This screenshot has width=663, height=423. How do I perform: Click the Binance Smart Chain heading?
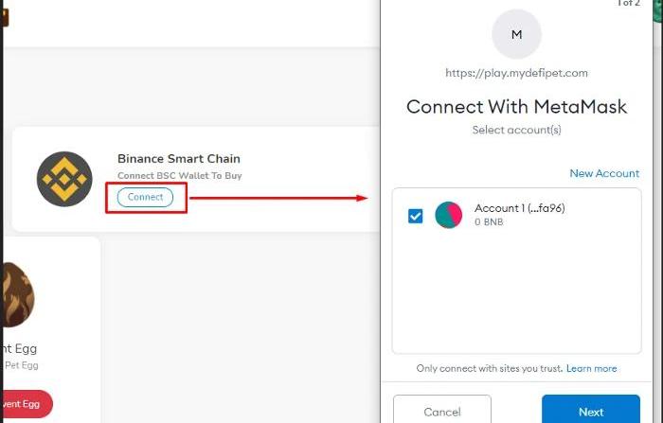(x=179, y=159)
